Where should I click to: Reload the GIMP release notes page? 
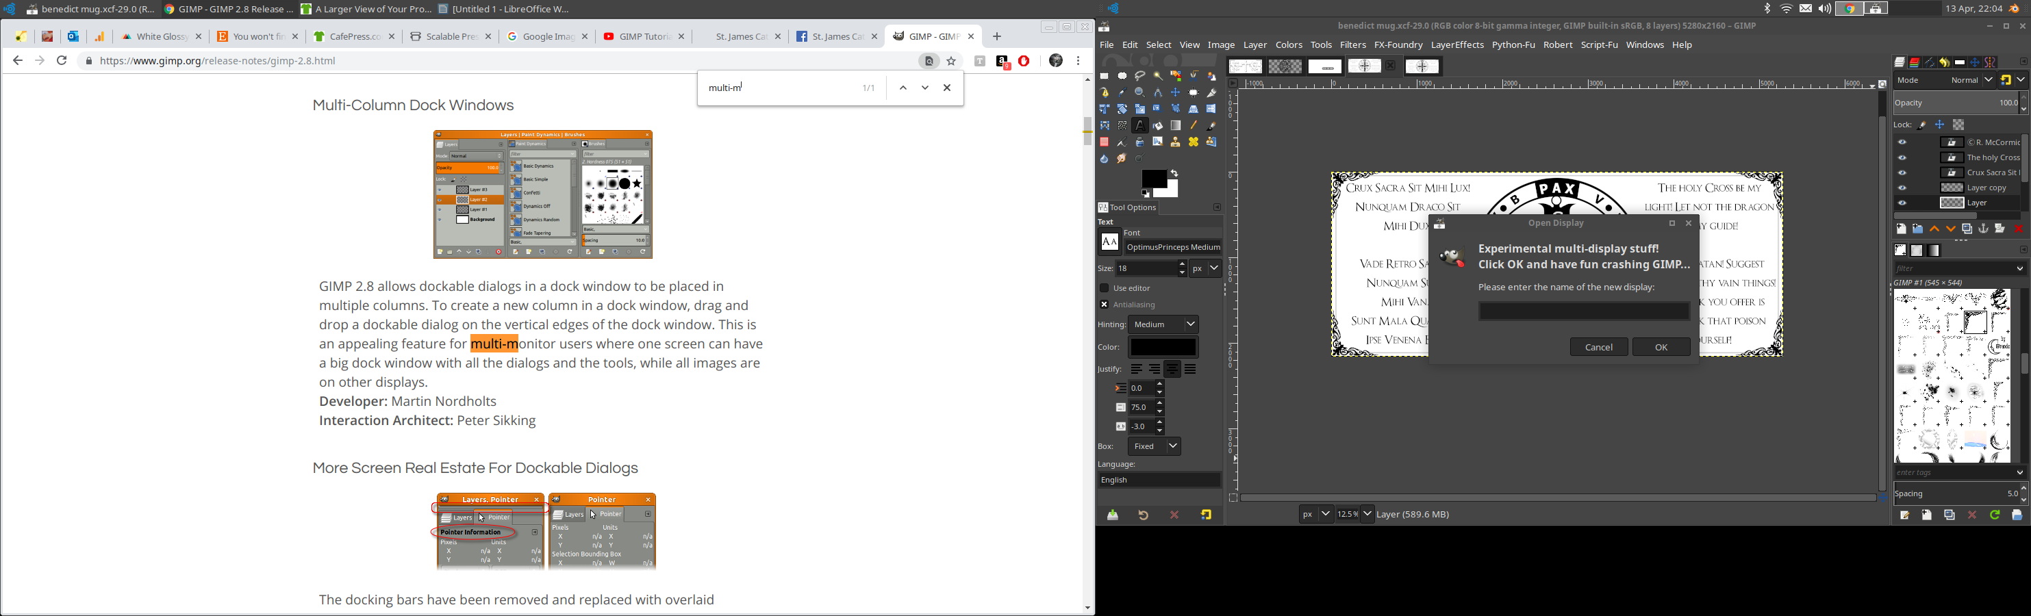pyautogui.click(x=62, y=61)
